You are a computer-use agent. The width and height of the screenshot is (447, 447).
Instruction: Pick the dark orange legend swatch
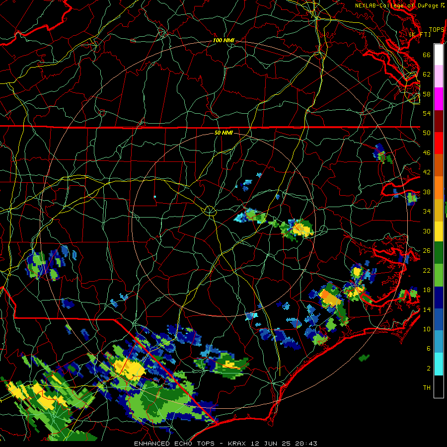coord(439,165)
